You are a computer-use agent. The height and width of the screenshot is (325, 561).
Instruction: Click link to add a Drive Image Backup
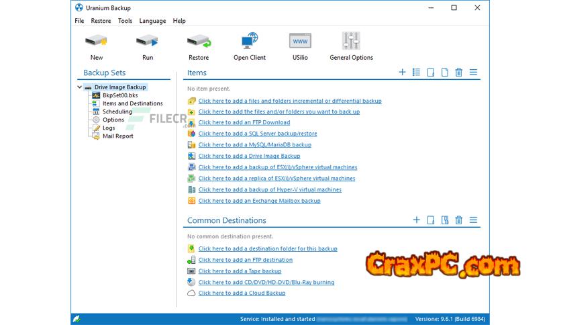[x=249, y=156]
